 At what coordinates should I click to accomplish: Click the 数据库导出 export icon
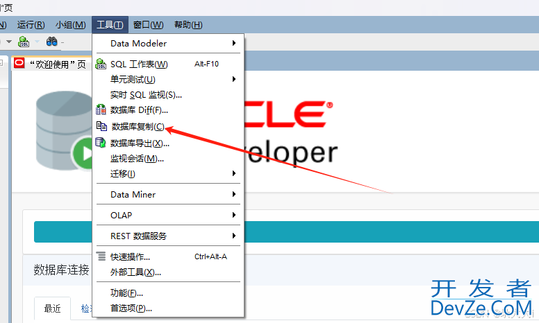pos(101,143)
